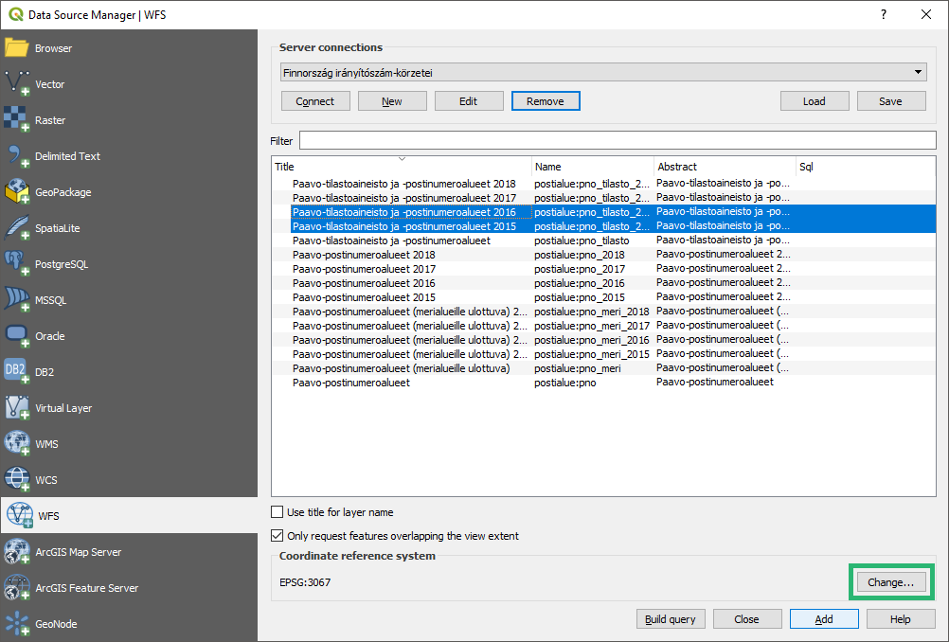Click the QGIS logo in title bar
Image resolution: width=949 pixels, height=642 pixels.
tap(16, 14)
